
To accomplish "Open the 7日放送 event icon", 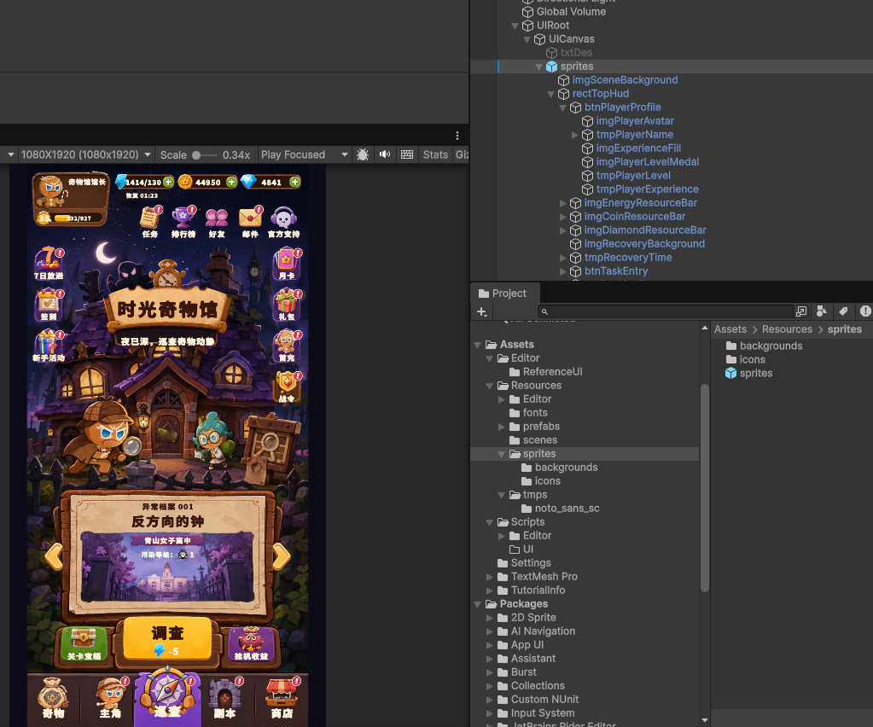I will pyautogui.click(x=49, y=264).
